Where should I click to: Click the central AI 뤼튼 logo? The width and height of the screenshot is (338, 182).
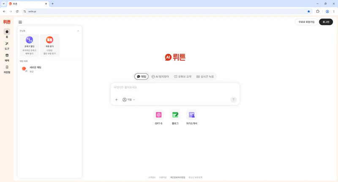pyautogui.click(x=175, y=57)
